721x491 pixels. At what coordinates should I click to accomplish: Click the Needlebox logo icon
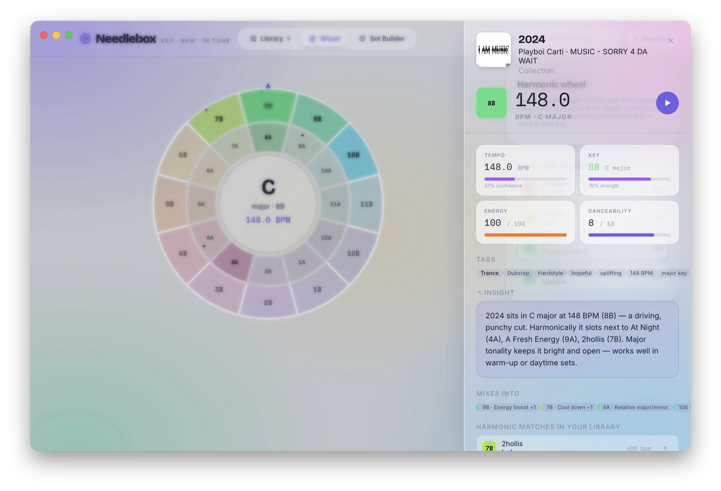click(x=85, y=39)
